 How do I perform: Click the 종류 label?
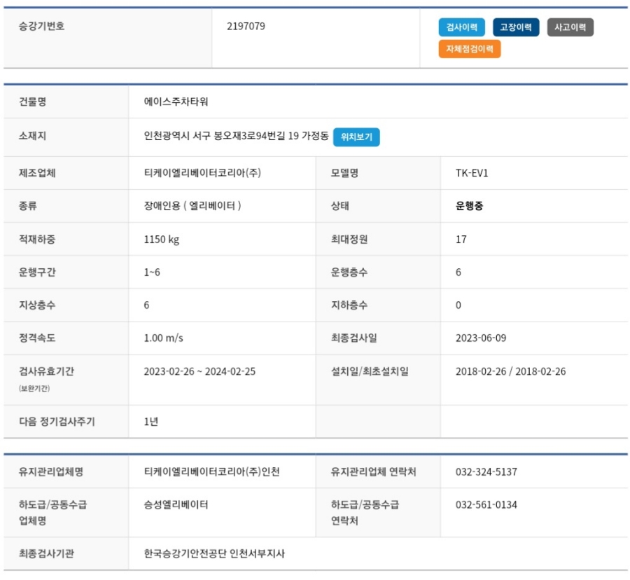28,206
